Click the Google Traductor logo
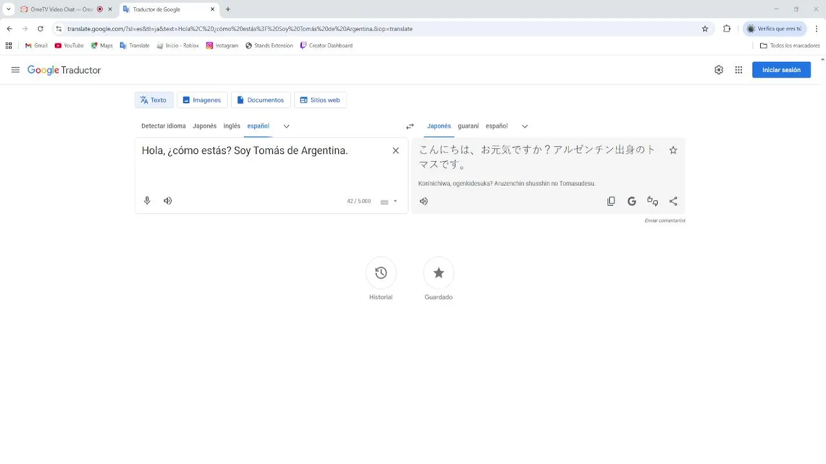 64,70
